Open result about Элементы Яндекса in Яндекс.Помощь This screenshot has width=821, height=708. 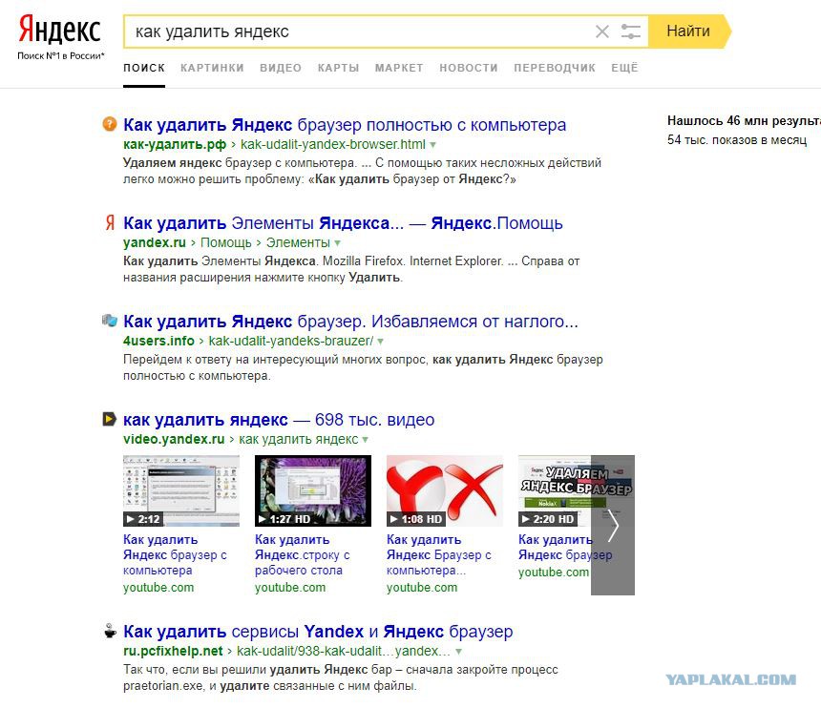[x=343, y=223]
